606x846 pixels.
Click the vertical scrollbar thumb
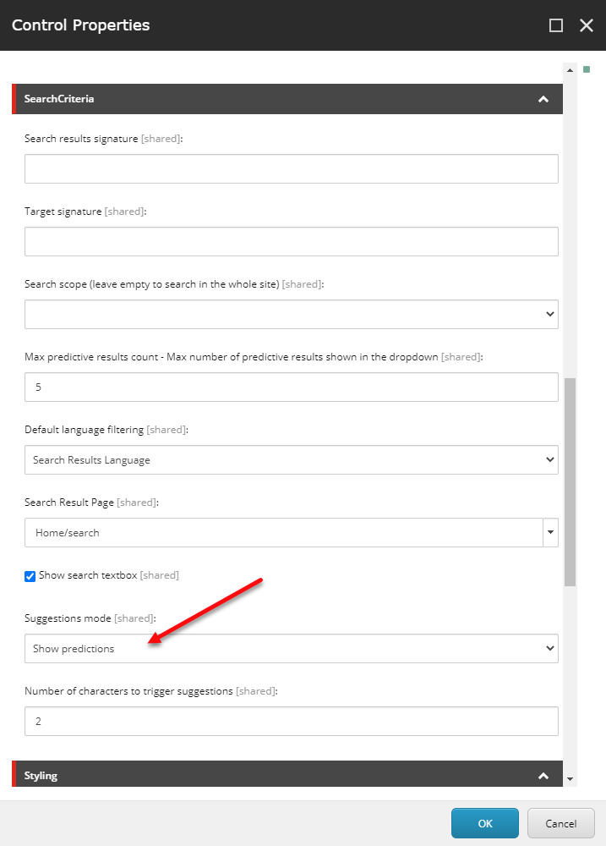pyautogui.click(x=570, y=482)
